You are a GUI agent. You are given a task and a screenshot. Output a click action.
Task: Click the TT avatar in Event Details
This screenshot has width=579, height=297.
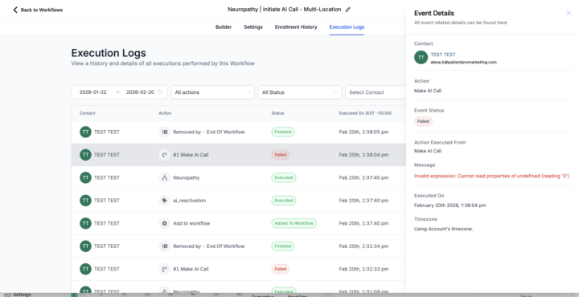click(421, 58)
